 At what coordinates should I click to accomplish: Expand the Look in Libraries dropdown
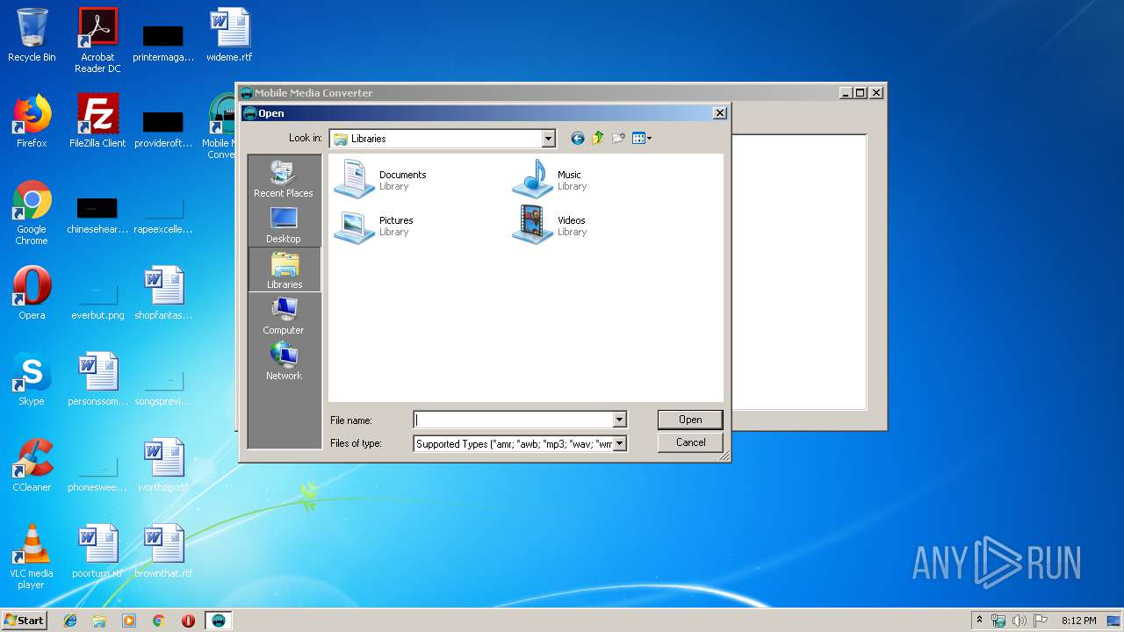(549, 139)
